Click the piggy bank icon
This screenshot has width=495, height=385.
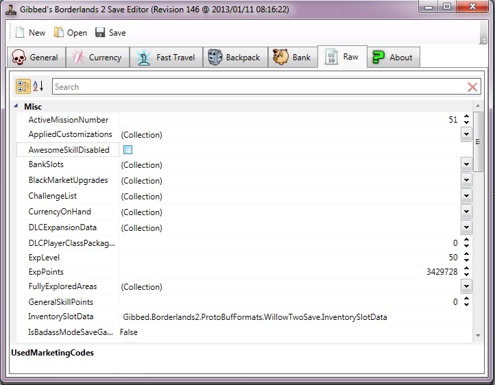tap(280, 57)
